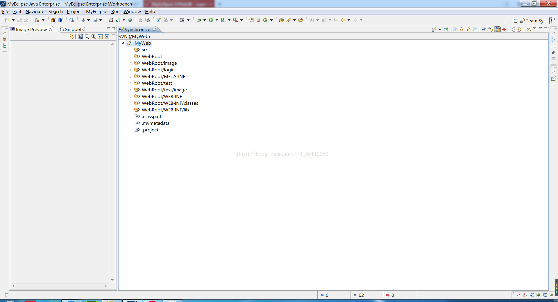Expand the WebRoot/test folder

pos(130,83)
